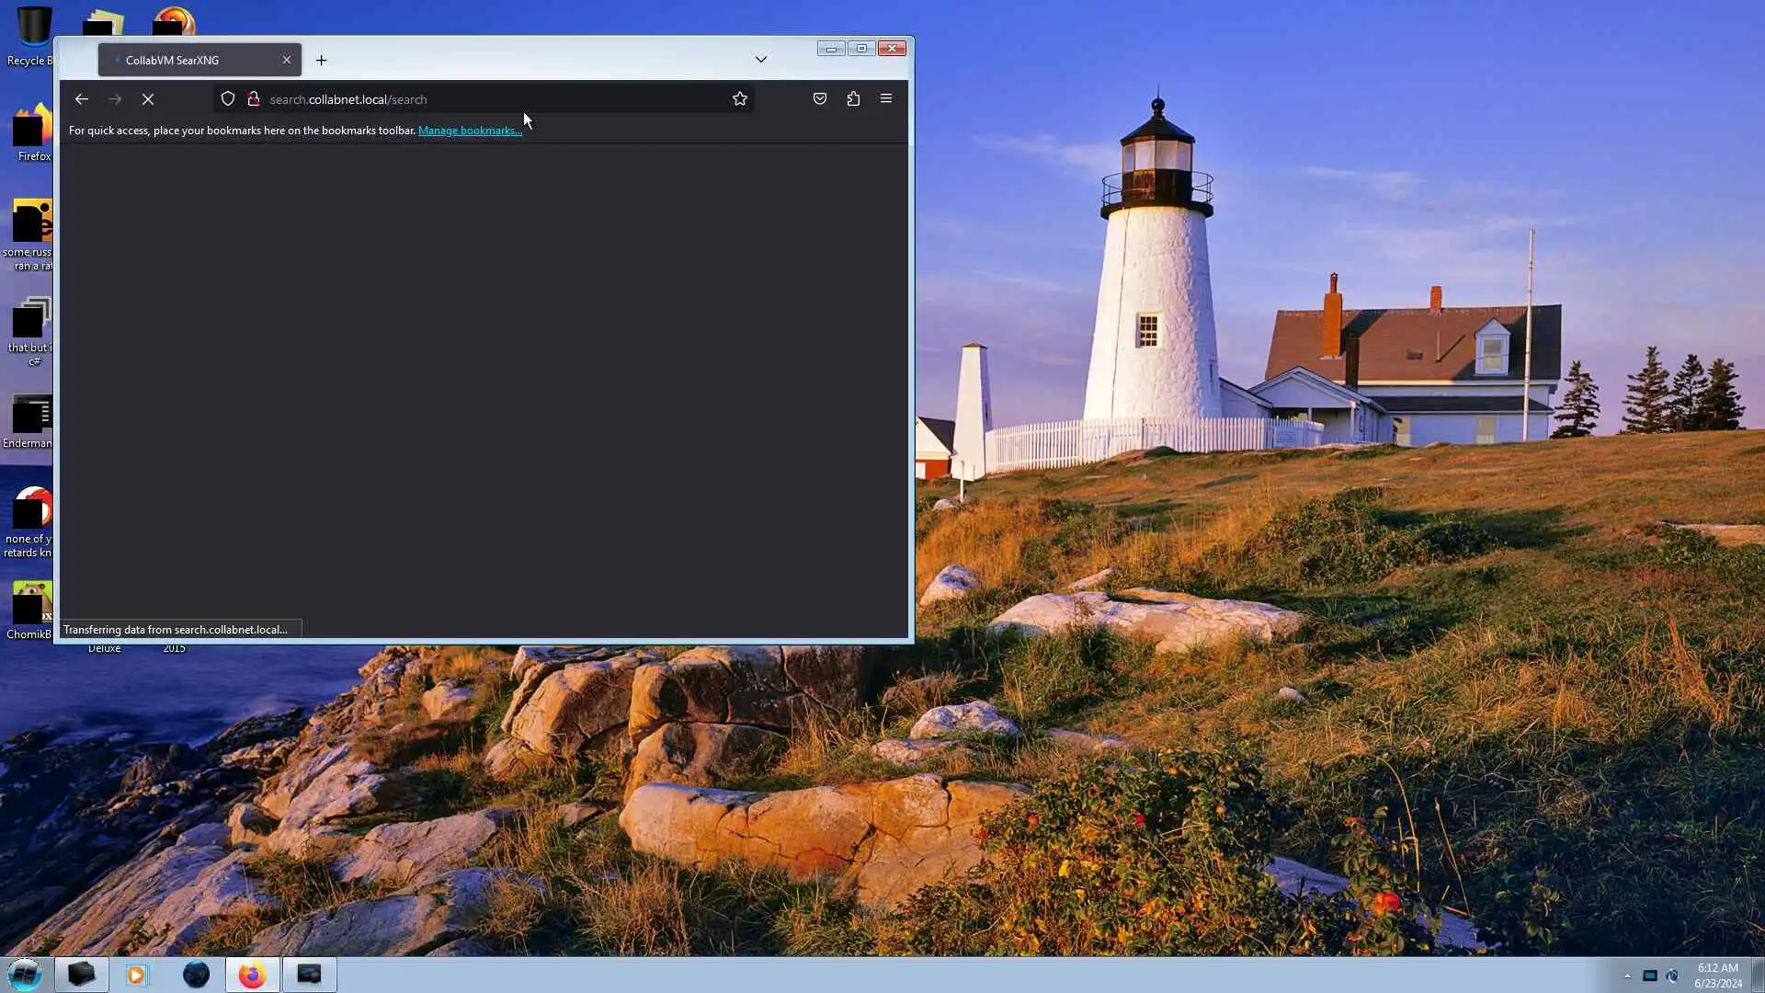The width and height of the screenshot is (1765, 993).
Task: Open tracking protection shield icon
Action: click(228, 99)
